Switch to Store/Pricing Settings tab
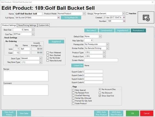 click(x=27, y=25)
